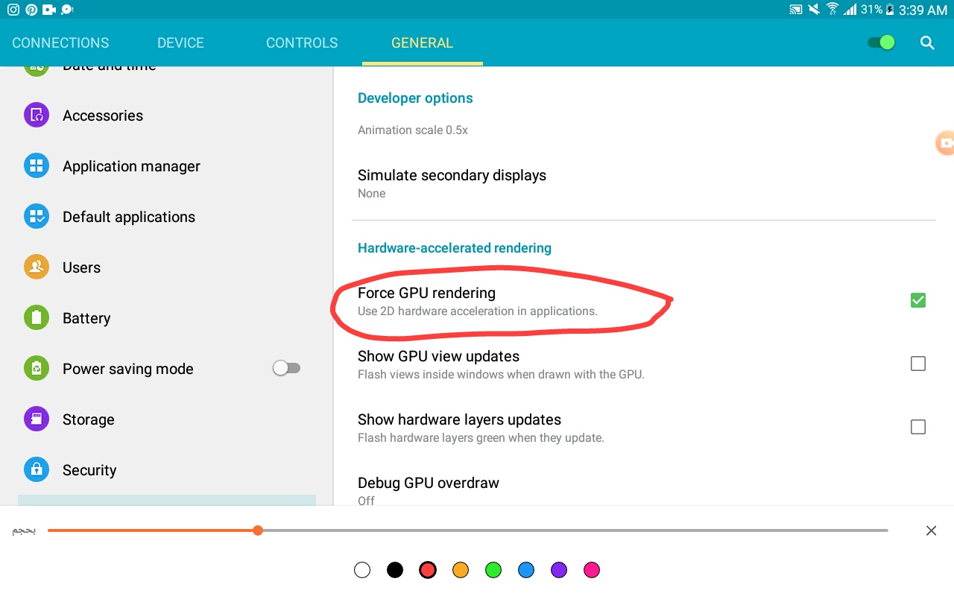Image resolution: width=954 pixels, height=596 pixels.
Task: Uncheck Force GPU rendering checkbox
Action: click(x=918, y=300)
